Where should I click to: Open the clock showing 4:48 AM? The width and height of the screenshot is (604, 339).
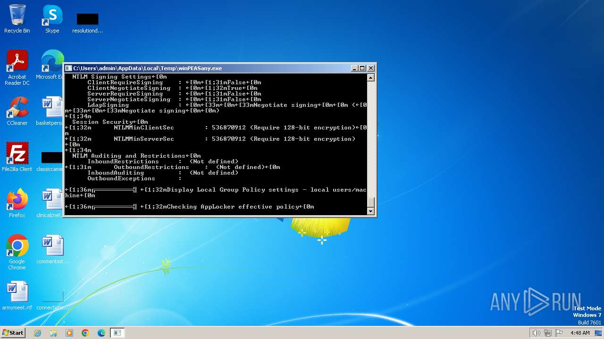tap(580, 333)
